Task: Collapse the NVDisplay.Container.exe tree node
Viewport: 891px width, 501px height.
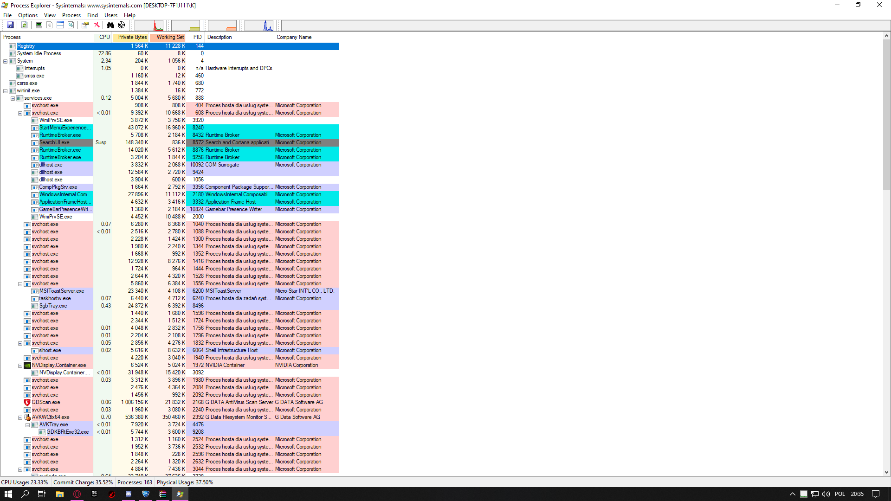Action: tap(20, 366)
